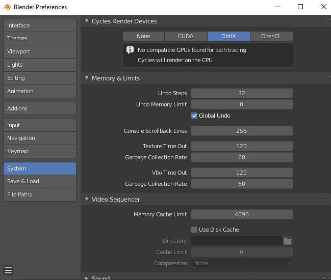Open the hamburger preferences menu

coord(8,270)
